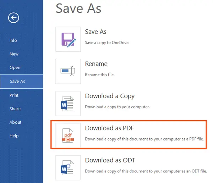Click the Download a Copy Word icon

point(68,103)
